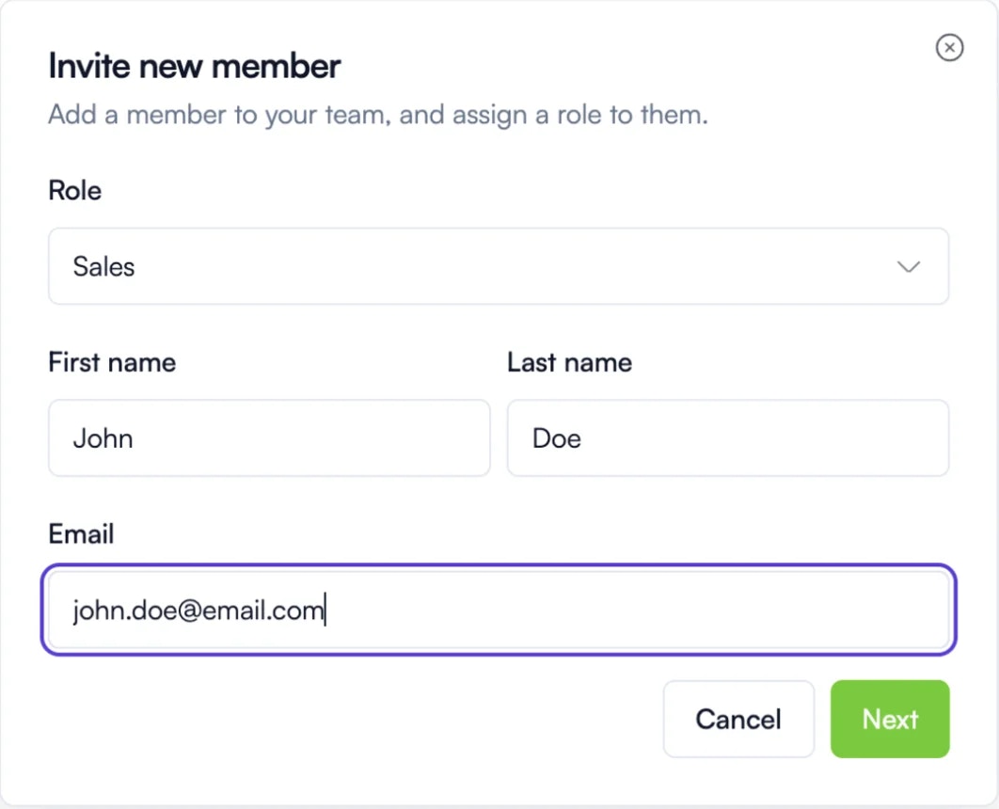The image size is (999, 809).
Task: Click the "Add a member to your team" subtitle
Action: 377,116
